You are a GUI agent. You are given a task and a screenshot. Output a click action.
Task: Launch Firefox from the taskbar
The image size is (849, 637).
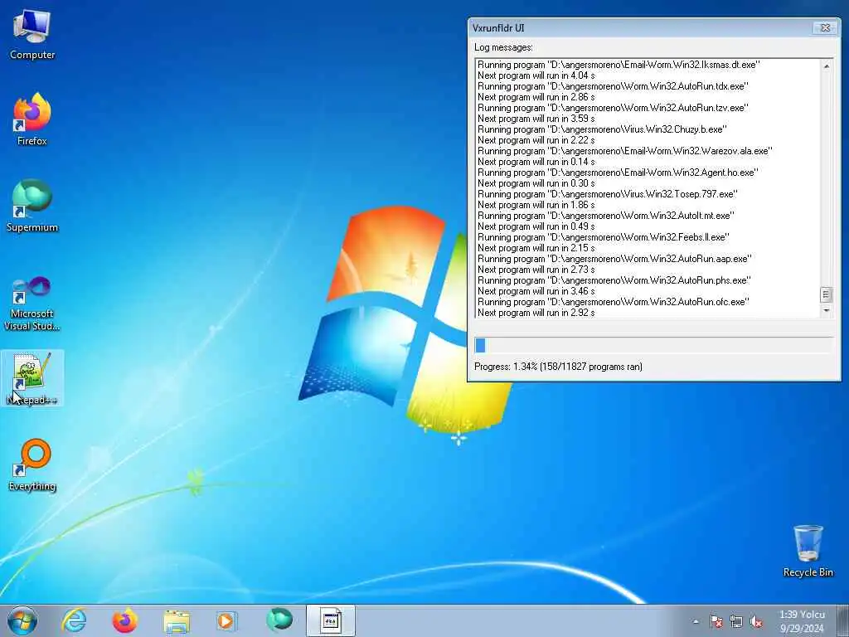pyautogui.click(x=124, y=620)
